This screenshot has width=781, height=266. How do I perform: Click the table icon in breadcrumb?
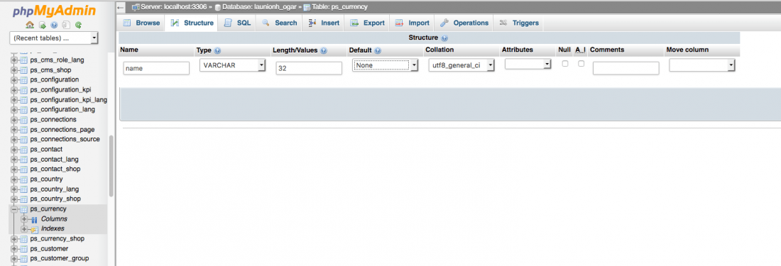(307, 7)
